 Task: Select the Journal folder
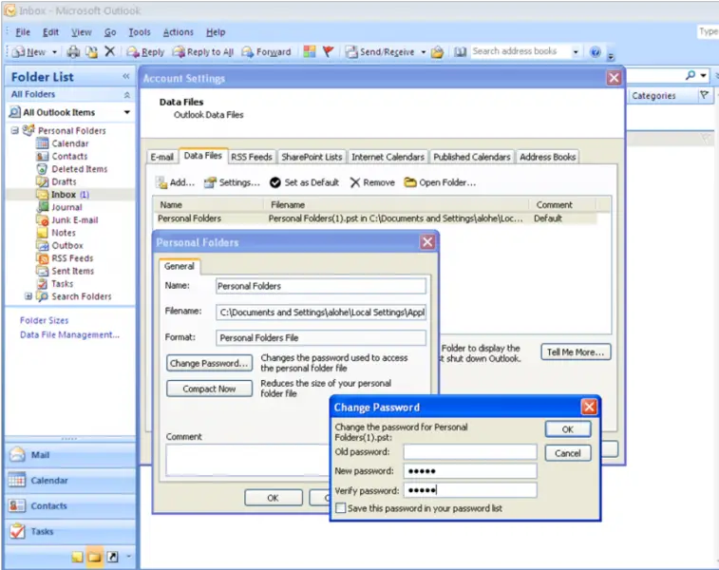click(x=66, y=207)
